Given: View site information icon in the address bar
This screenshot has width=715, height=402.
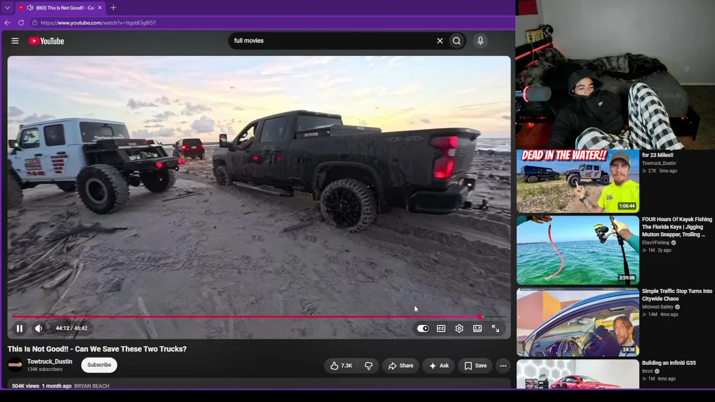Looking at the screenshot, I should (x=35, y=23).
